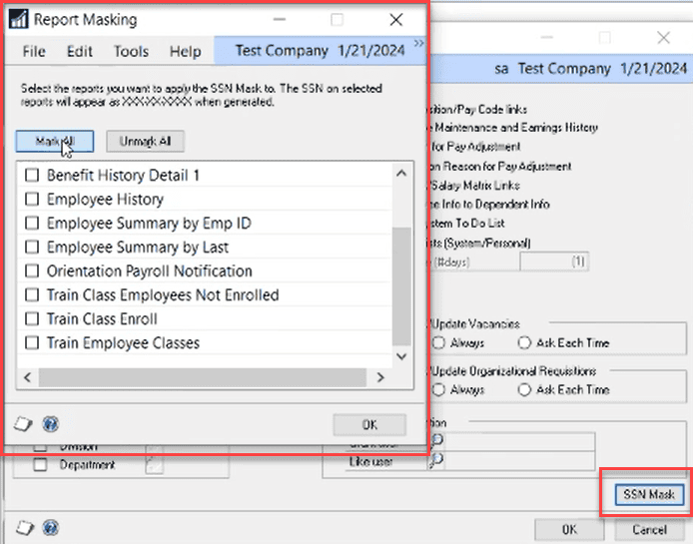Open the Edit menu
This screenshot has width=693, height=544.
[x=80, y=51]
